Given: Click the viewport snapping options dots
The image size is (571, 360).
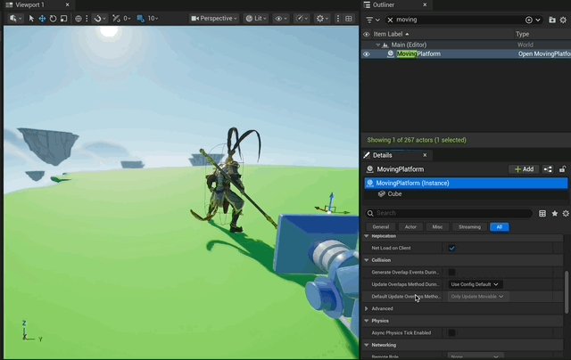Looking at the screenshot, I should [x=87, y=19].
